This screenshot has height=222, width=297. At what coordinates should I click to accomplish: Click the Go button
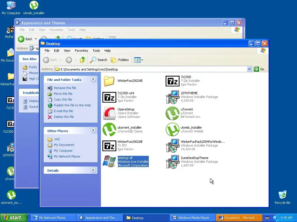[259, 69]
